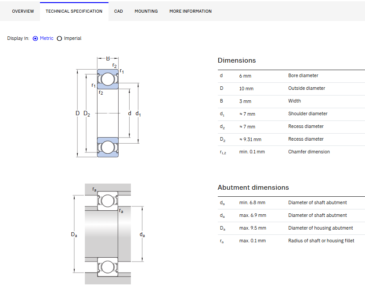Click the '6 mm' bore diameter value
Screen dimensions: 365x287
point(245,76)
